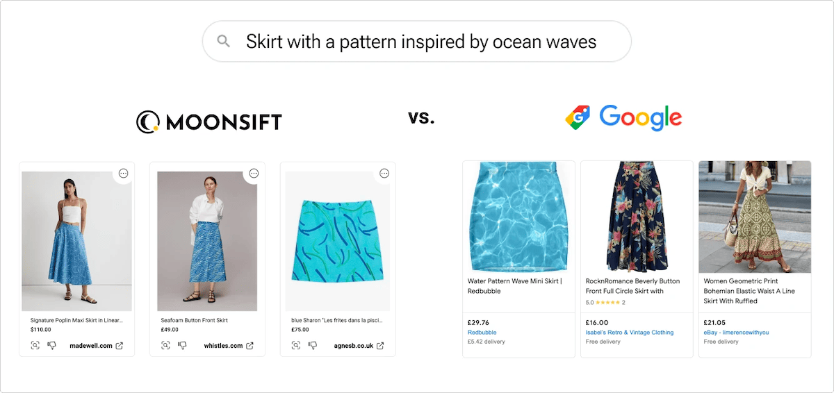
Task: Find similar items to the Seafoam Button Front Skirt
Action: tap(165, 345)
